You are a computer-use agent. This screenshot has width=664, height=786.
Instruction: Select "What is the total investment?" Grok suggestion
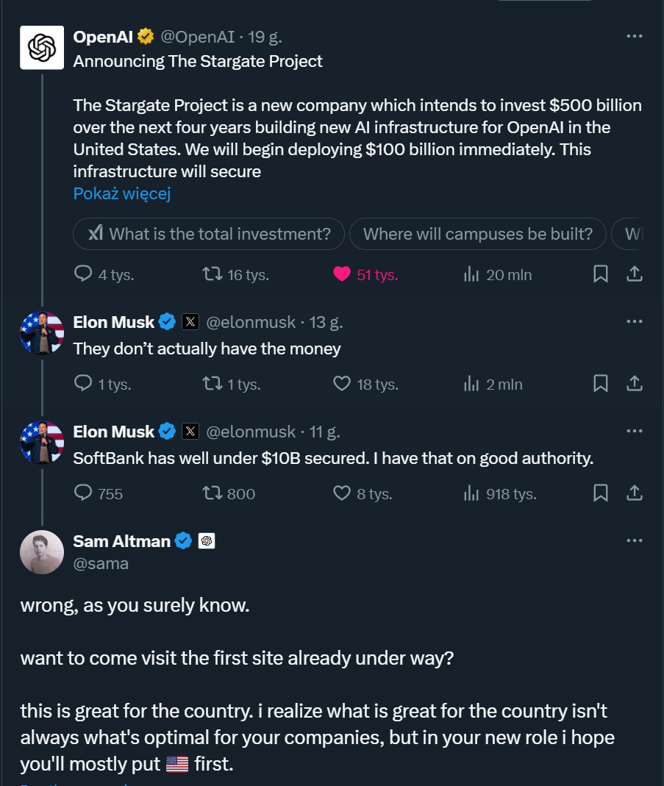(x=209, y=234)
